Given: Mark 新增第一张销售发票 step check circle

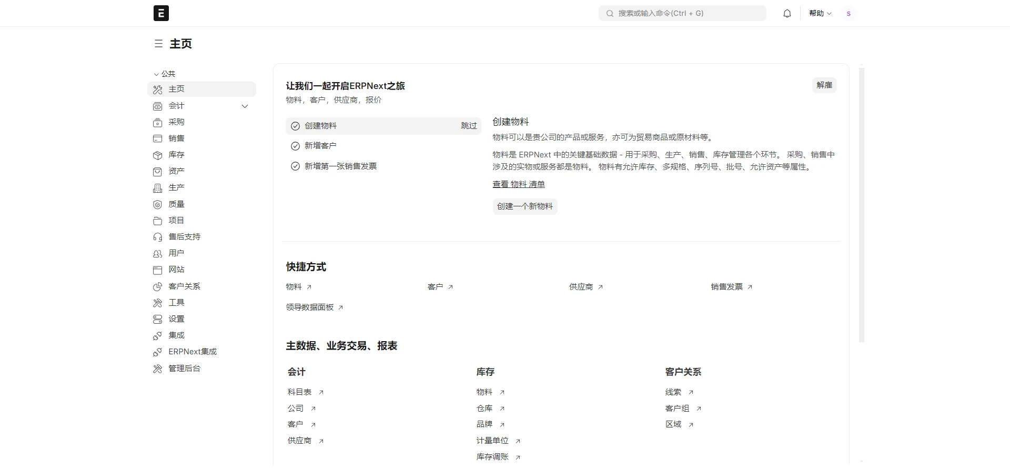Looking at the screenshot, I should [295, 166].
